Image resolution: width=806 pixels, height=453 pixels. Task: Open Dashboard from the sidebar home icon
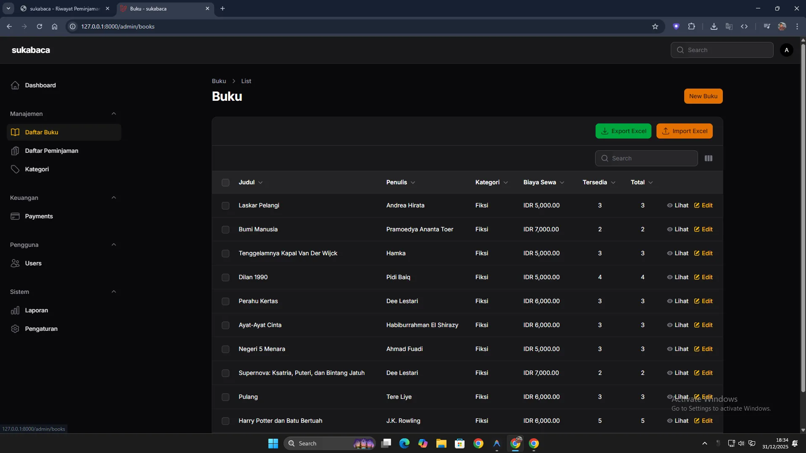15,85
